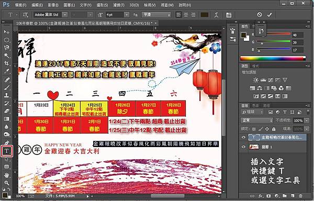Hide 圖層 1 layer visibility
The width and height of the screenshot is (314, 201).
(243, 147)
